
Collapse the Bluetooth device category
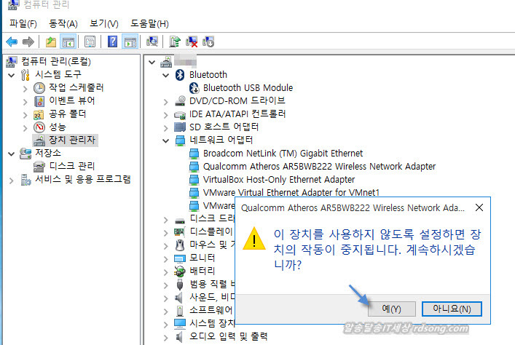(165, 74)
